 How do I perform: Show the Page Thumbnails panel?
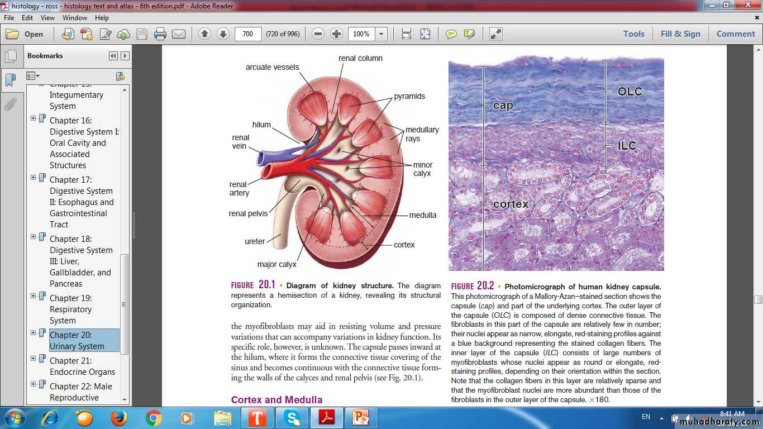click(x=10, y=56)
